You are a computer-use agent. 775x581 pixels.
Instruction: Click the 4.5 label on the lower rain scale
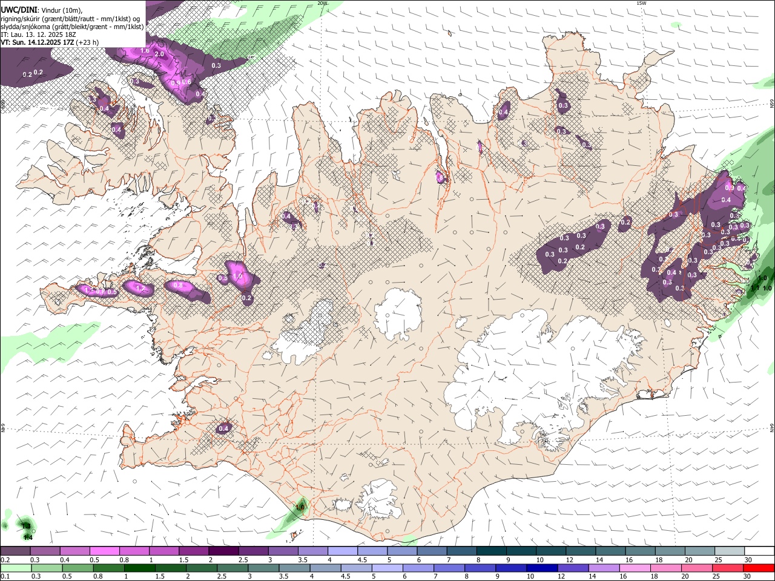pyautogui.click(x=345, y=576)
